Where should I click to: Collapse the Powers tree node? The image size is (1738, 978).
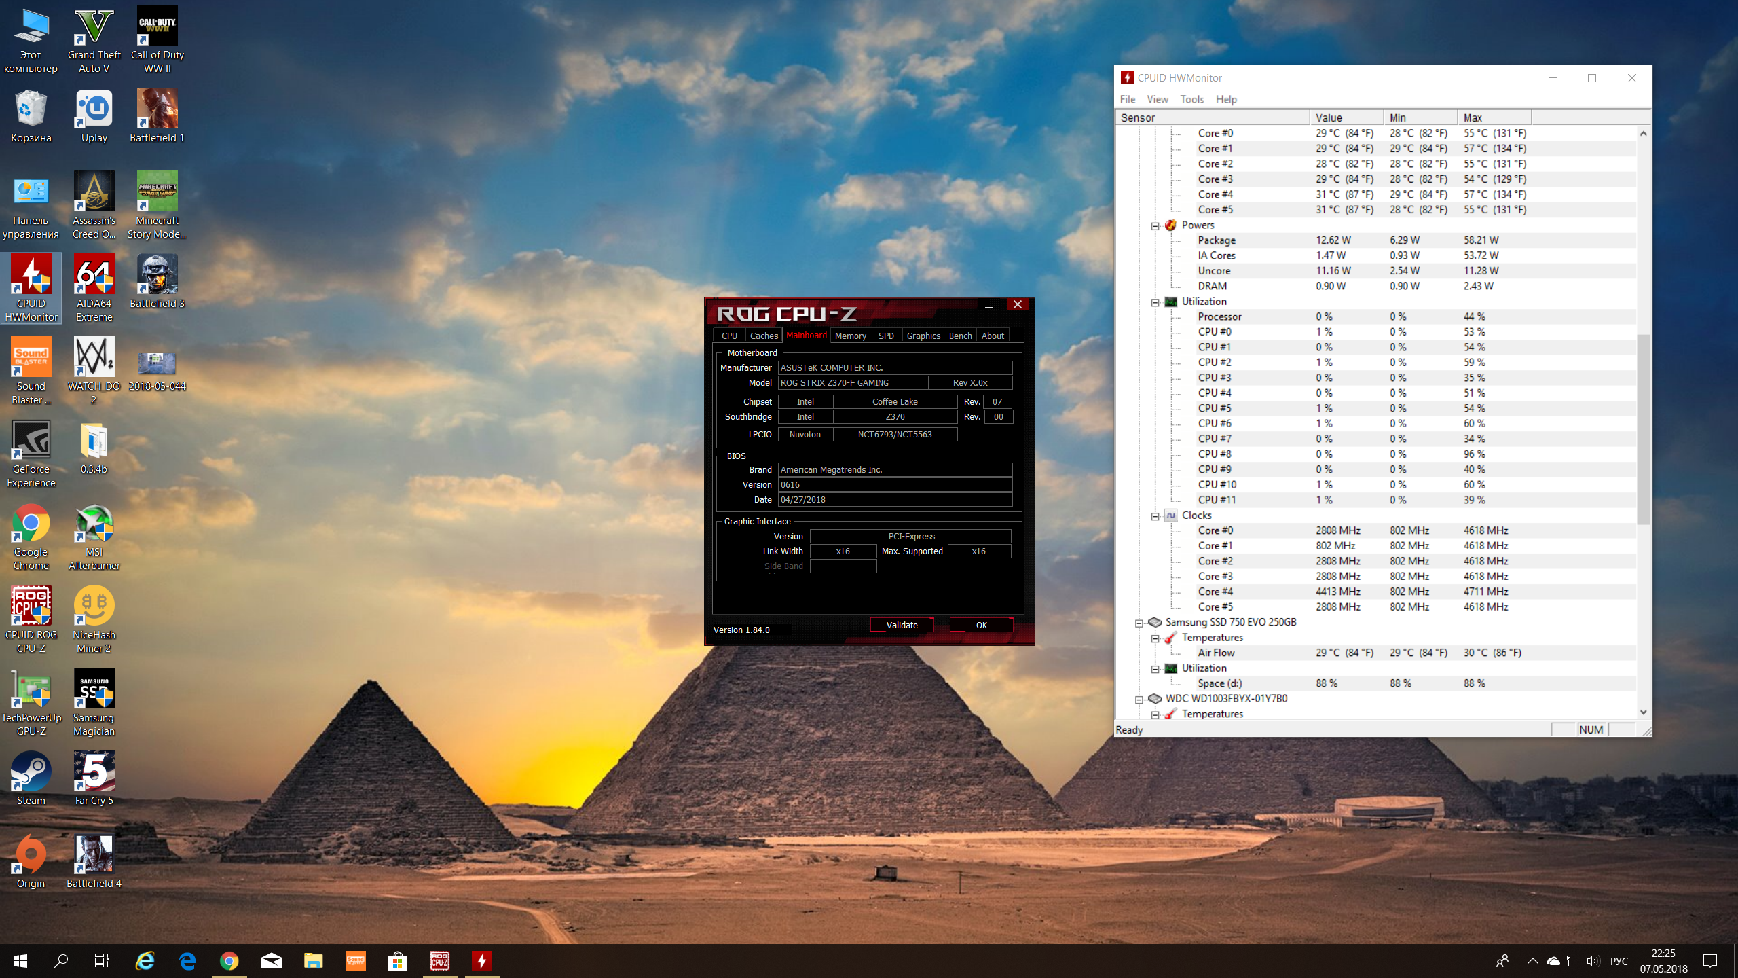pos(1155,225)
